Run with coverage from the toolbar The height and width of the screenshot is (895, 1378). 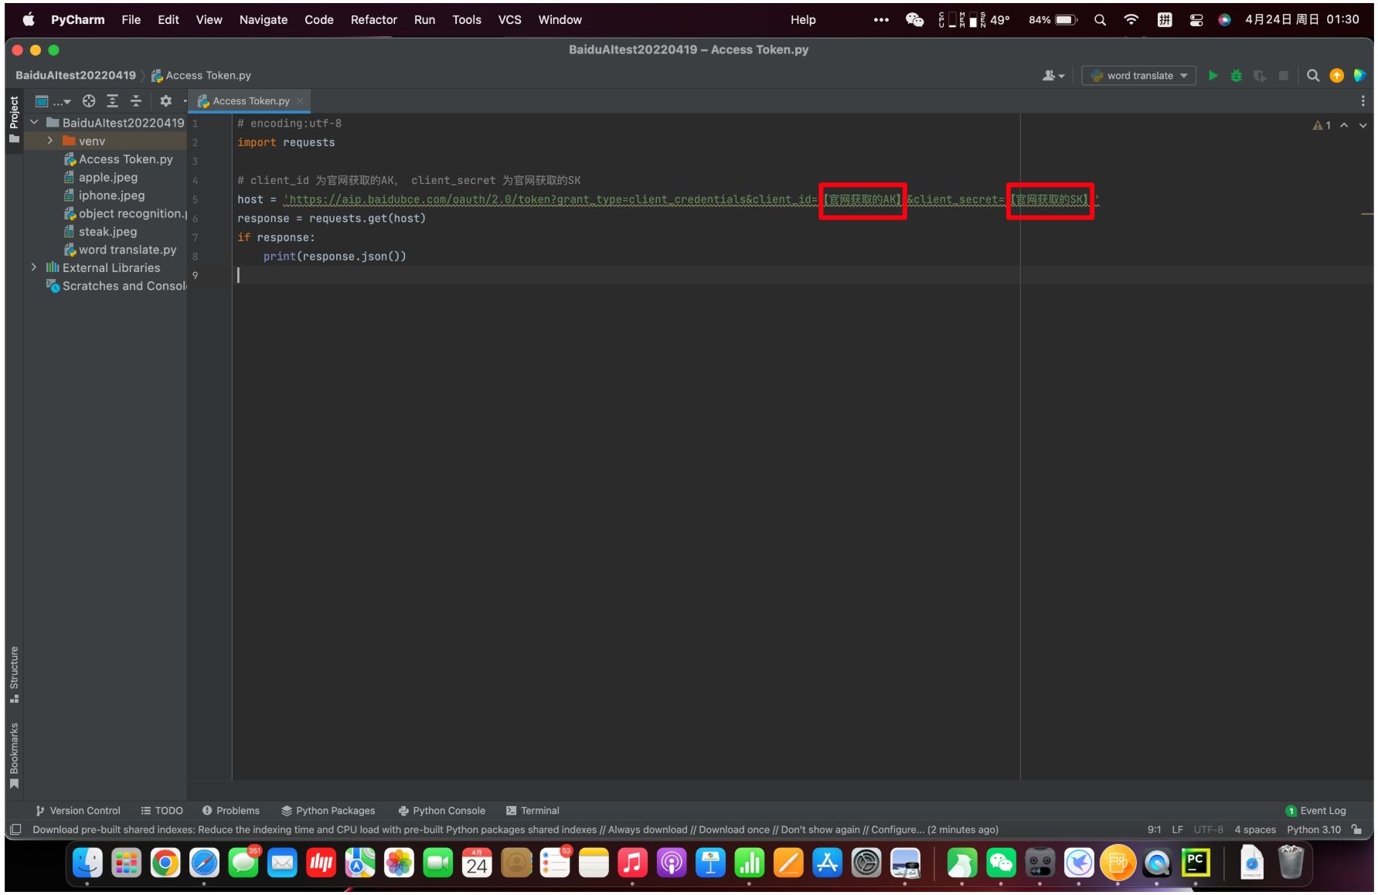[1260, 76]
